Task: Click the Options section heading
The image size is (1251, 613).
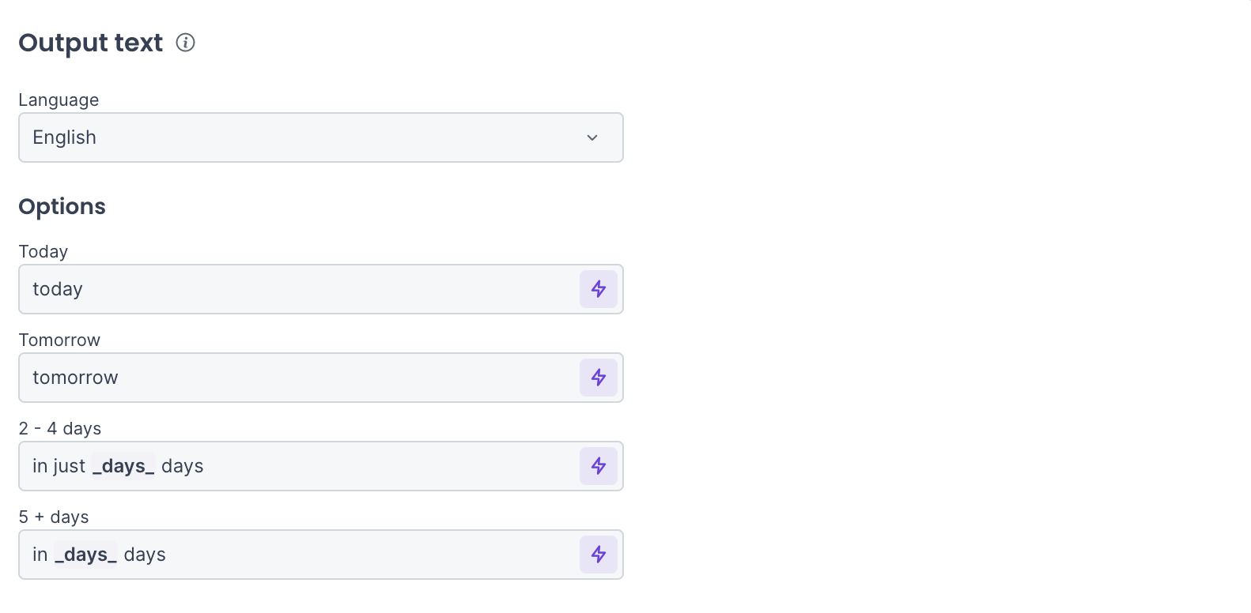Action: 62,207
